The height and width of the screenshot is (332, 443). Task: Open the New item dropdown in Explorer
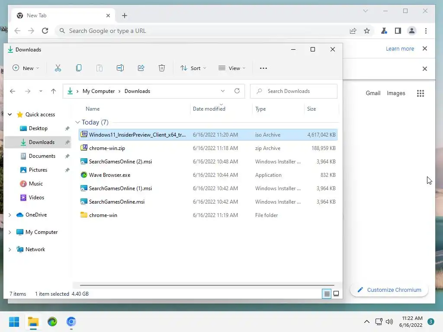(26, 68)
